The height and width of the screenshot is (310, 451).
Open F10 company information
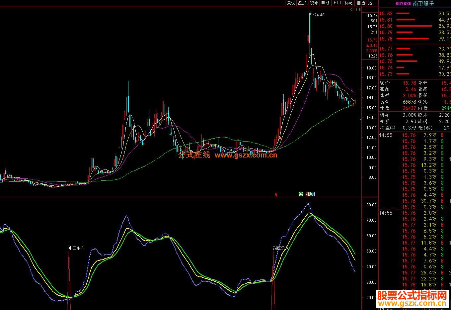coord(337,3)
